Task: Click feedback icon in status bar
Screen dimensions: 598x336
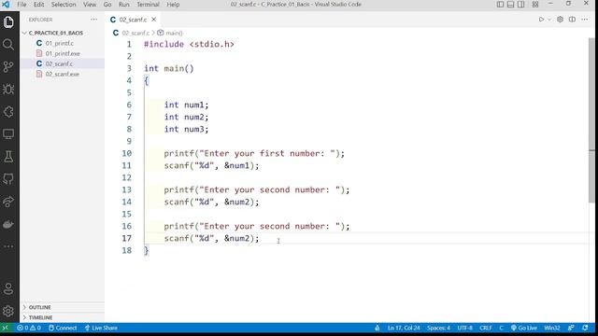Action: (571, 328)
